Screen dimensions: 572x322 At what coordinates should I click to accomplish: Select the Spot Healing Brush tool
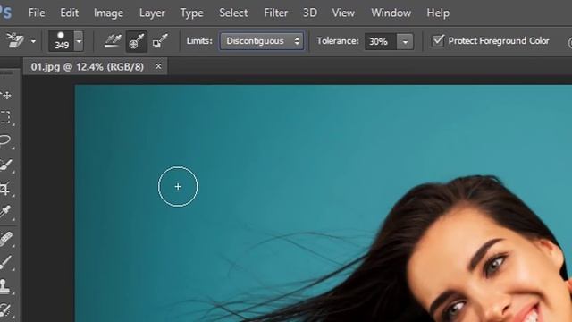point(5,239)
